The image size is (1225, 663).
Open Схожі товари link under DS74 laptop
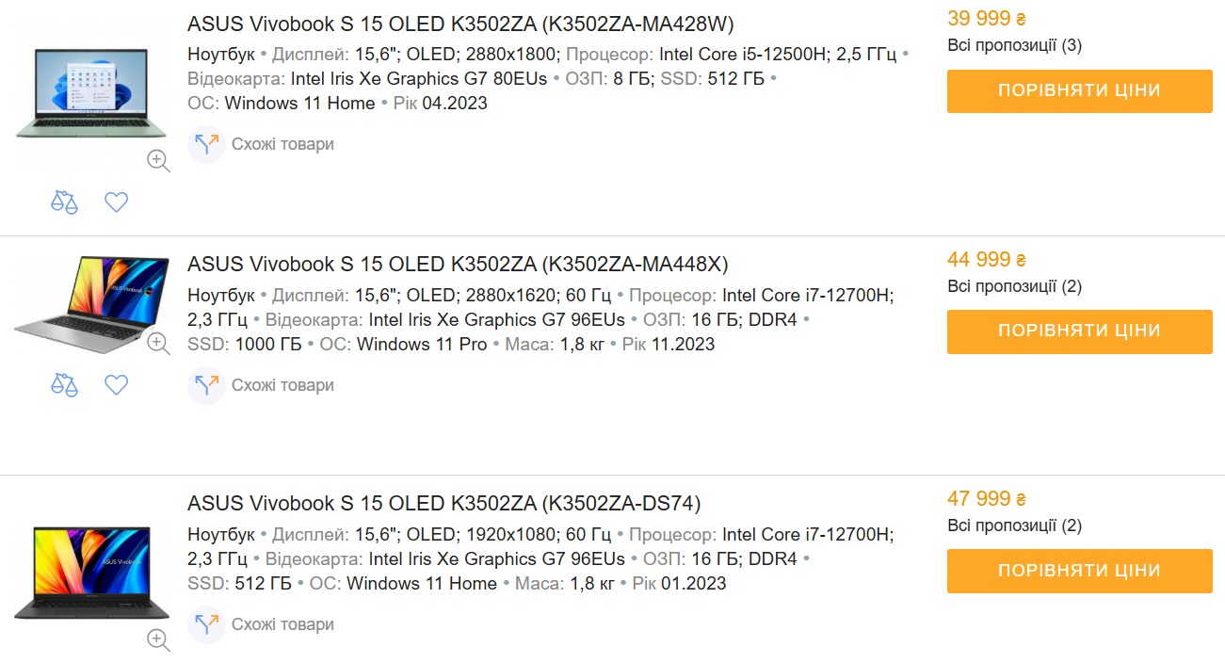(282, 624)
